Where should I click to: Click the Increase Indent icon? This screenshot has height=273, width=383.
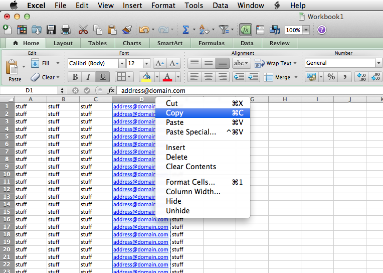253,77
